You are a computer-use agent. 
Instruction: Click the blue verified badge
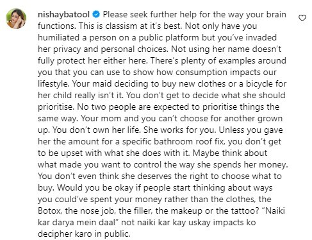coord(96,15)
